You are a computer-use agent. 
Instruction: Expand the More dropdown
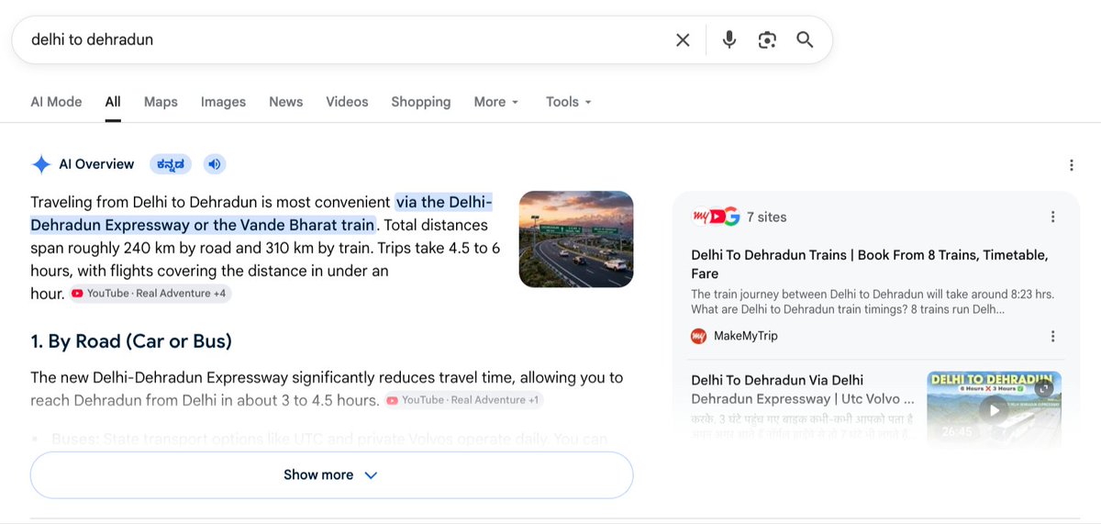[x=496, y=102]
